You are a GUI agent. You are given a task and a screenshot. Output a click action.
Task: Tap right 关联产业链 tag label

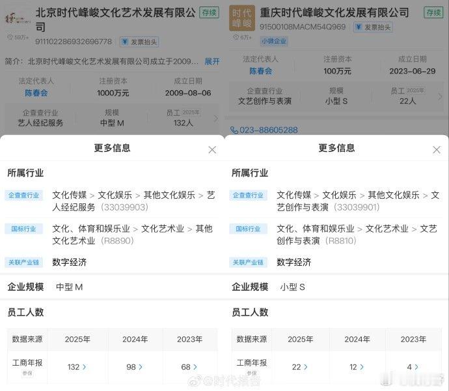click(249, 262)
